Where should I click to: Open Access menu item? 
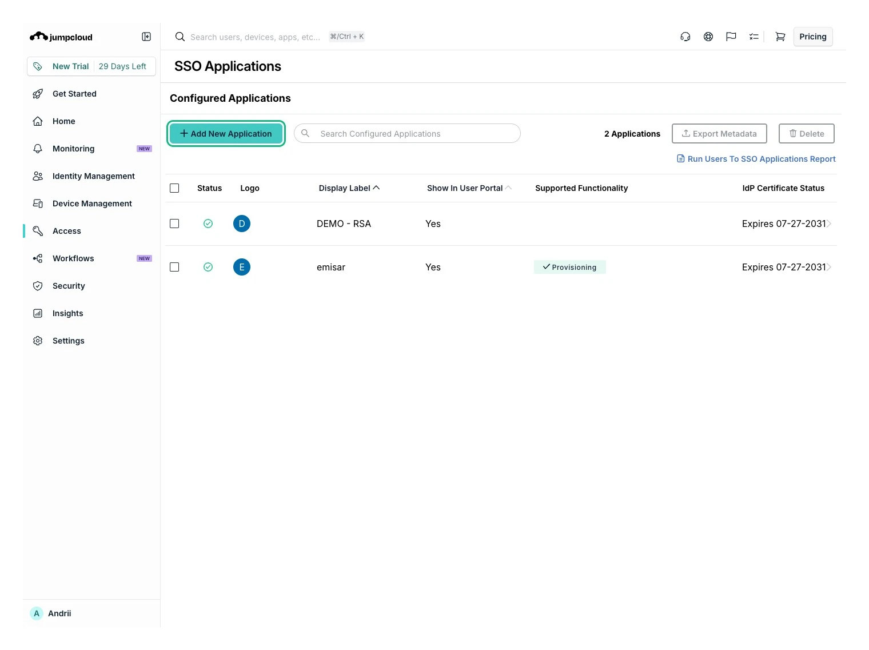67,231
